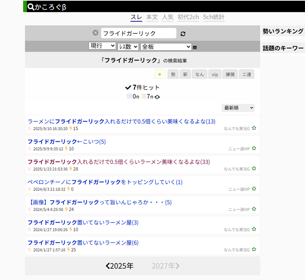Screen dimensions: 305x280
Task: Toggle the 嫌儲 board filter
Action: point(230,74)
